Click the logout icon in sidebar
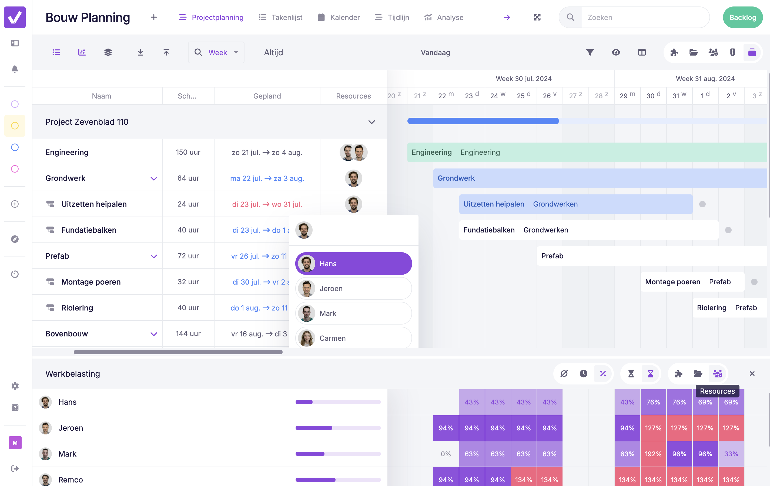This screenshot has width=770, height=486. tap(15, 468)
